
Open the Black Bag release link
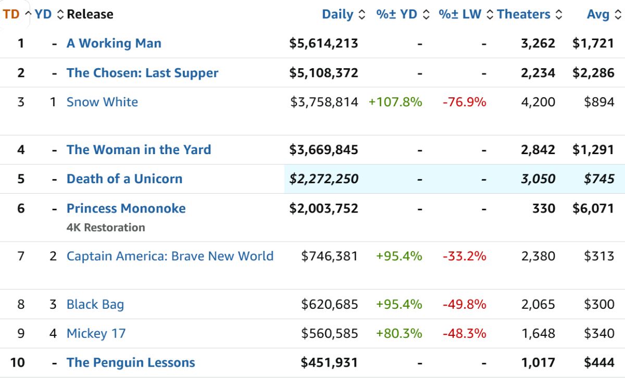(x=95, y=305)
